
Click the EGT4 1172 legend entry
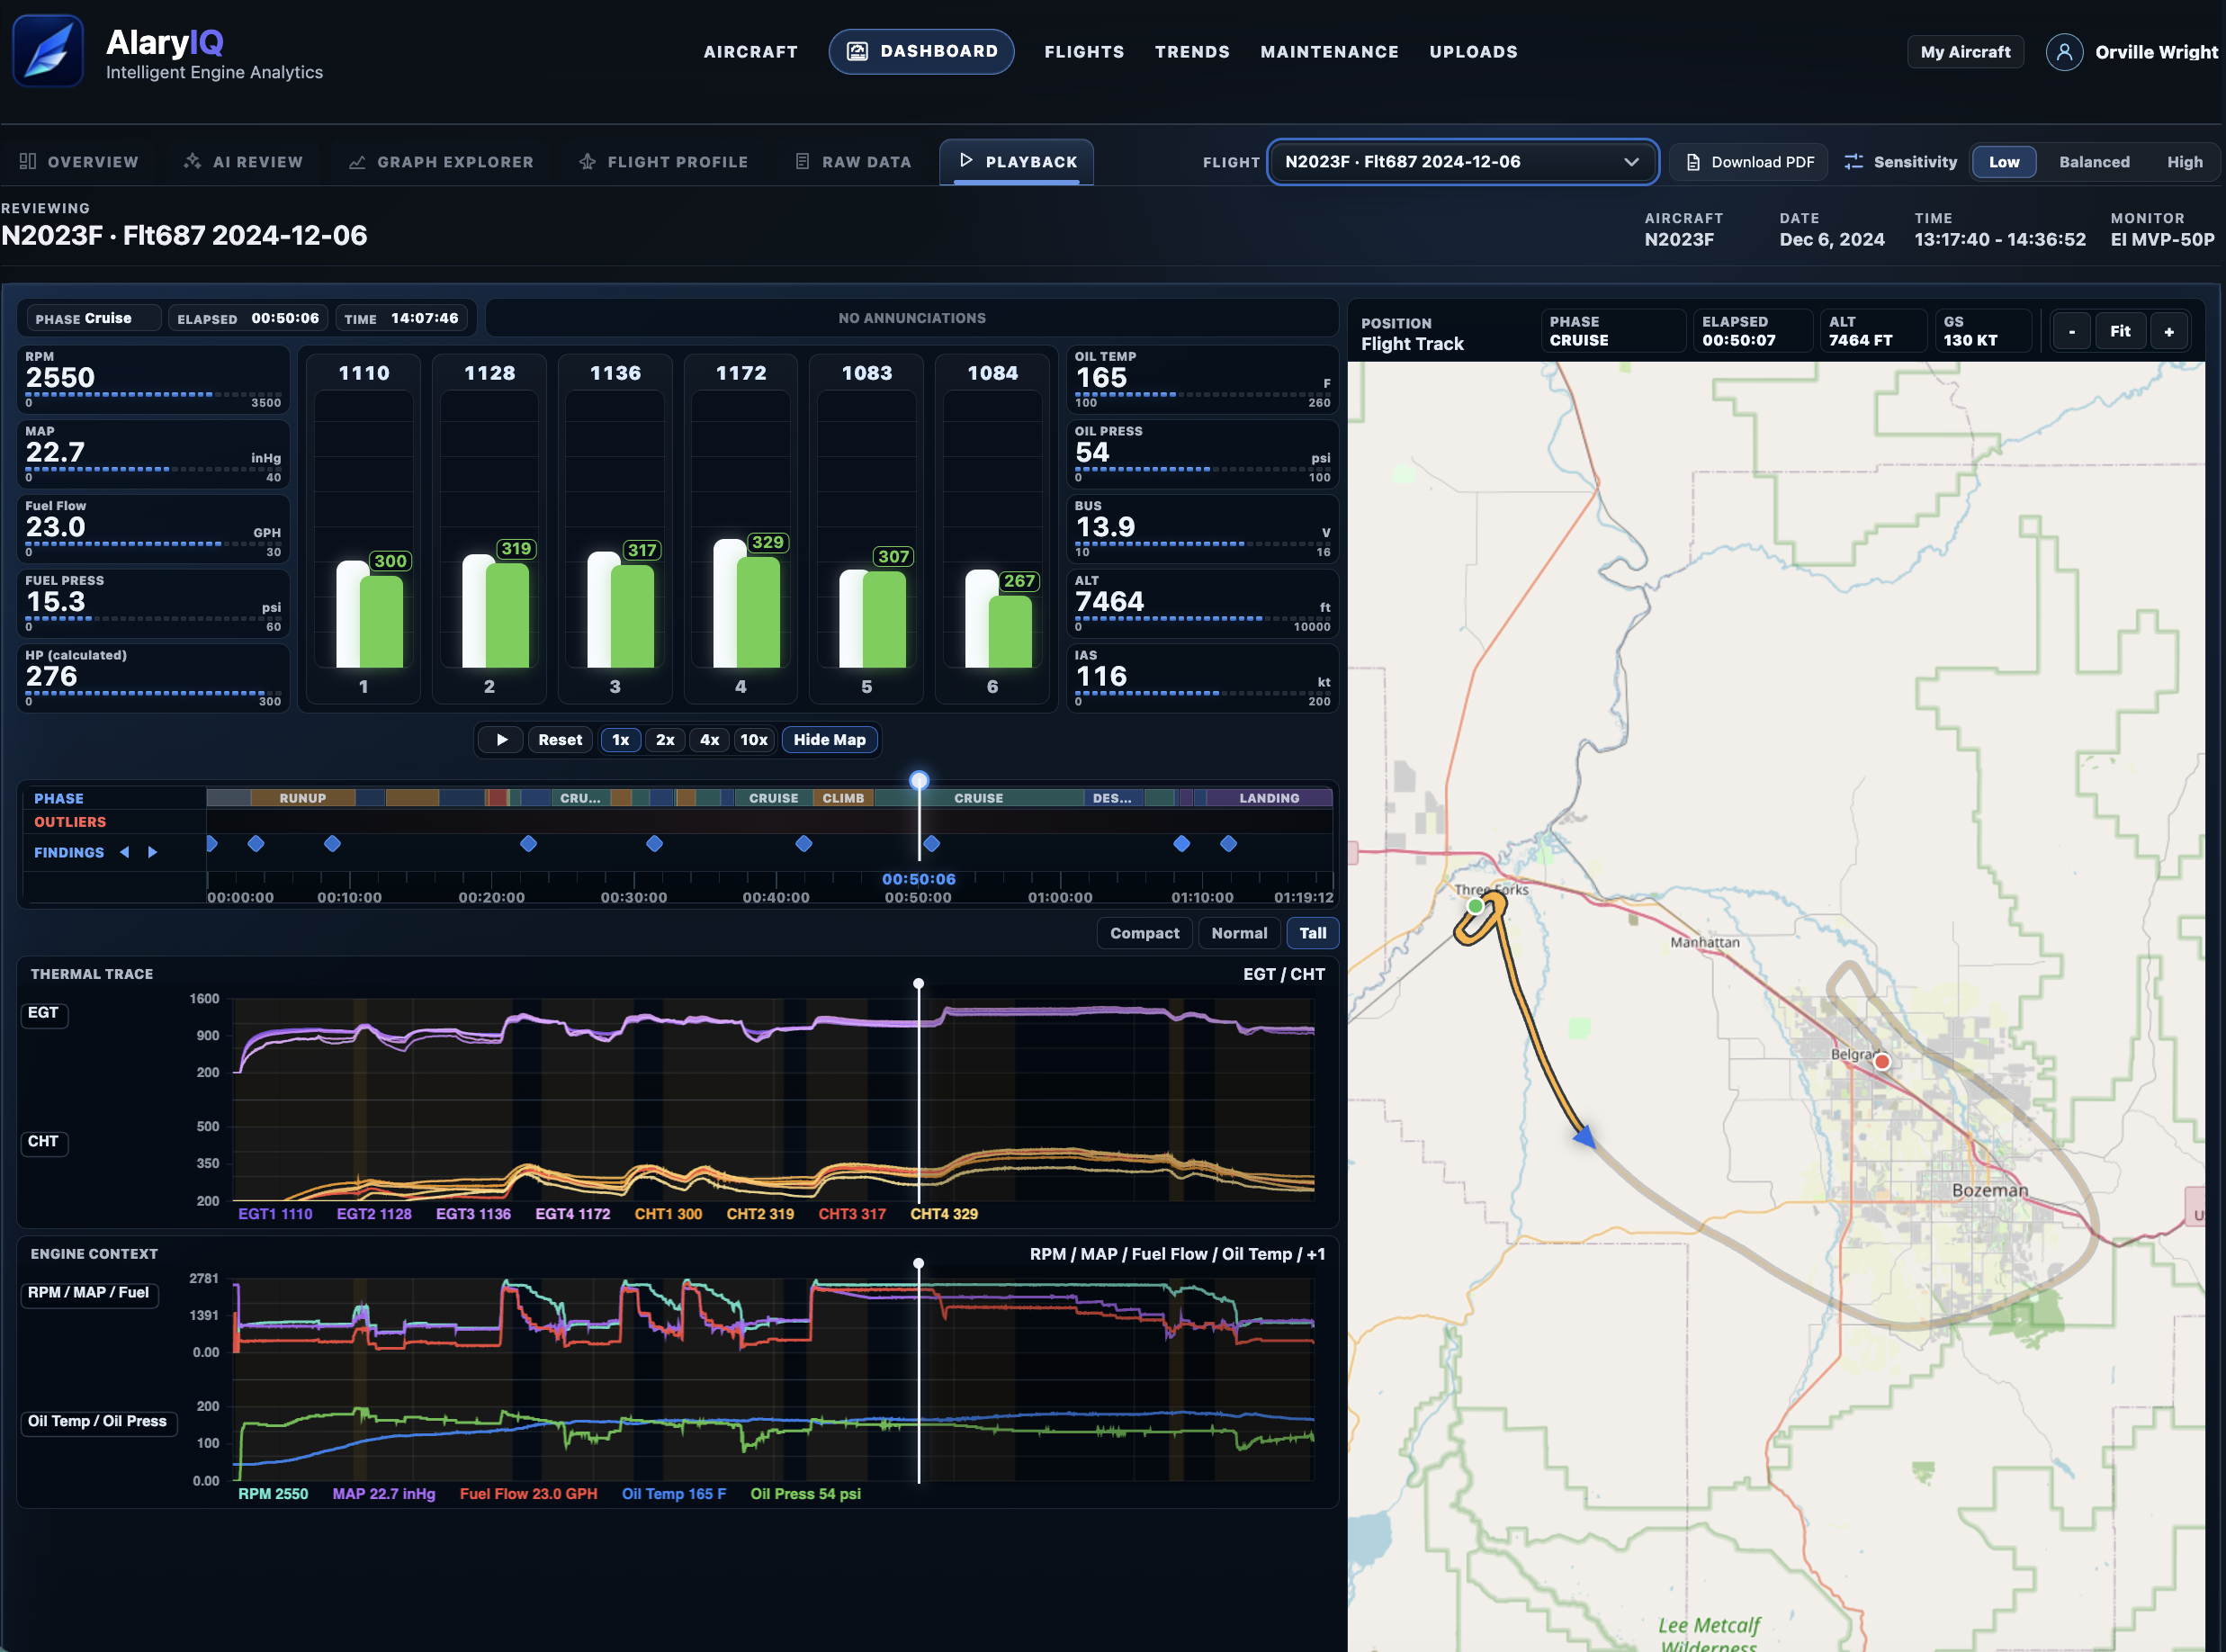(572, 1214)
